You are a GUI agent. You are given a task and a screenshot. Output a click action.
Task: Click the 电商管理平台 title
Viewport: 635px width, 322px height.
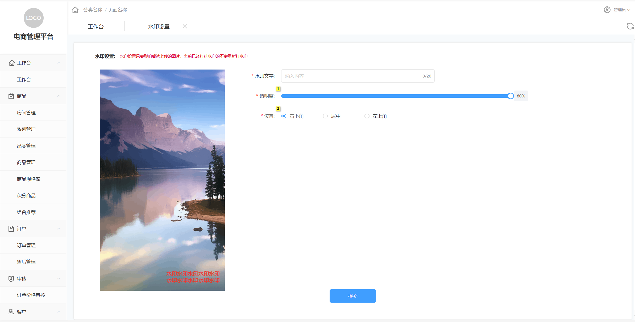point(34,37)
